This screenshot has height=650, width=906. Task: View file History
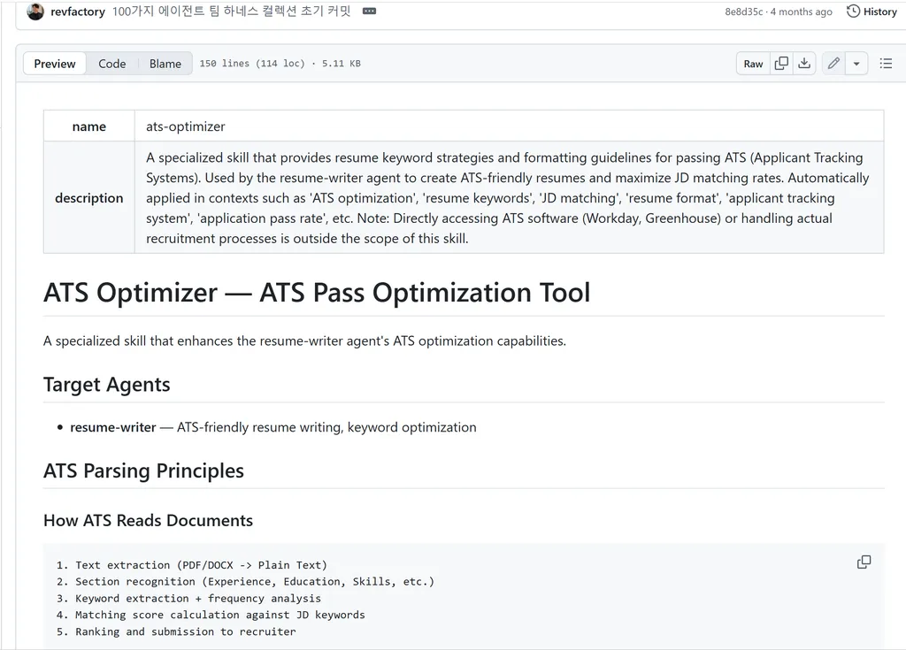[x=871, y=11]
